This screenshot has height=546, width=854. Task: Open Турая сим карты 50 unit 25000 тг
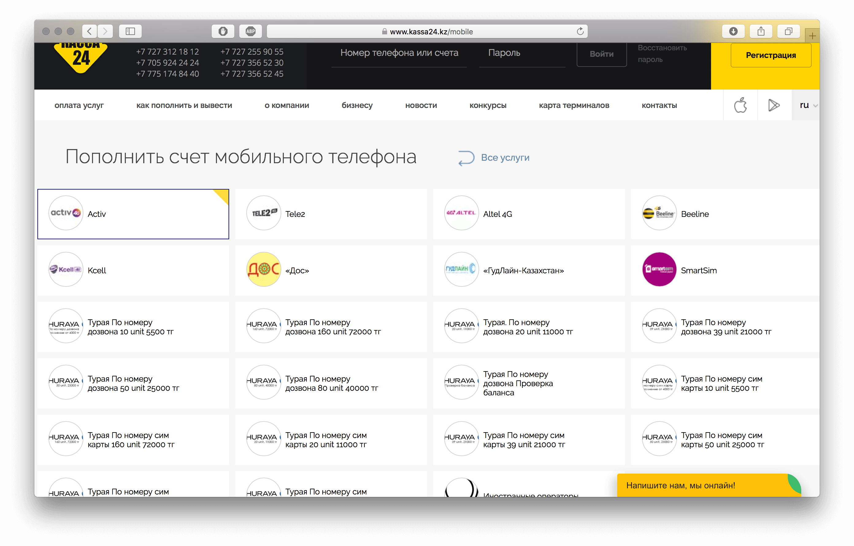pyautogui.click(x=725, y=440)
